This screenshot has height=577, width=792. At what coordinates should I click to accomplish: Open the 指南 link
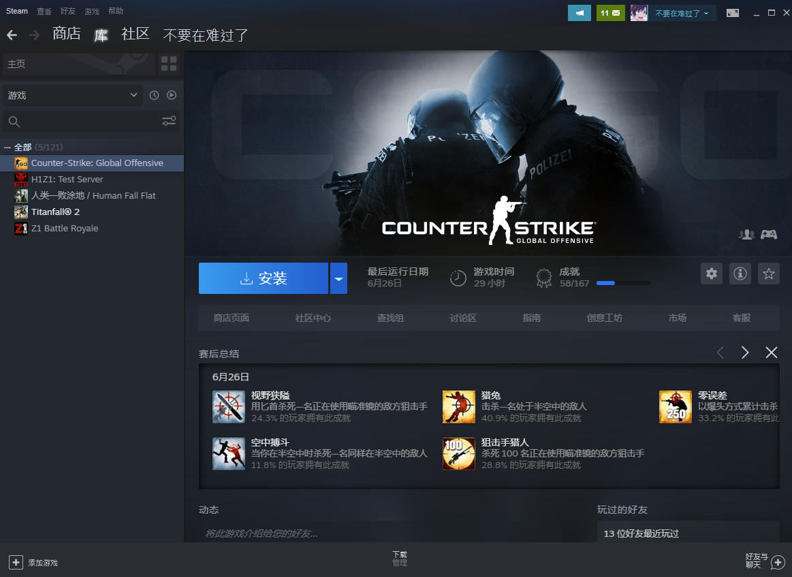point(531,318)
